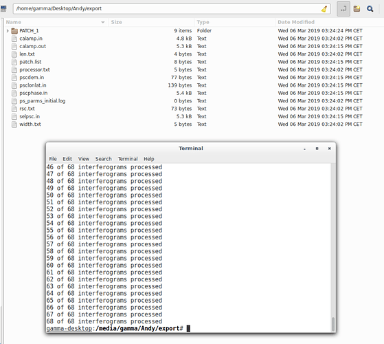This screenshot has width=384, height=344.
Task: Open the terminal File menu
Action: (53, 159)
